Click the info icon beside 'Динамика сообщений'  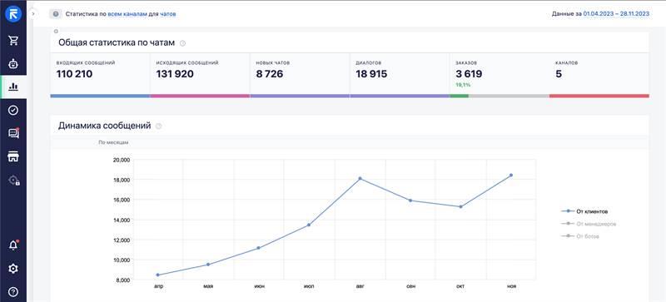coord(158,126)
